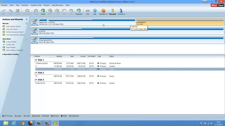Click the Copy Partition Wizard icon

pyautogui.click(x=4, y=27)
